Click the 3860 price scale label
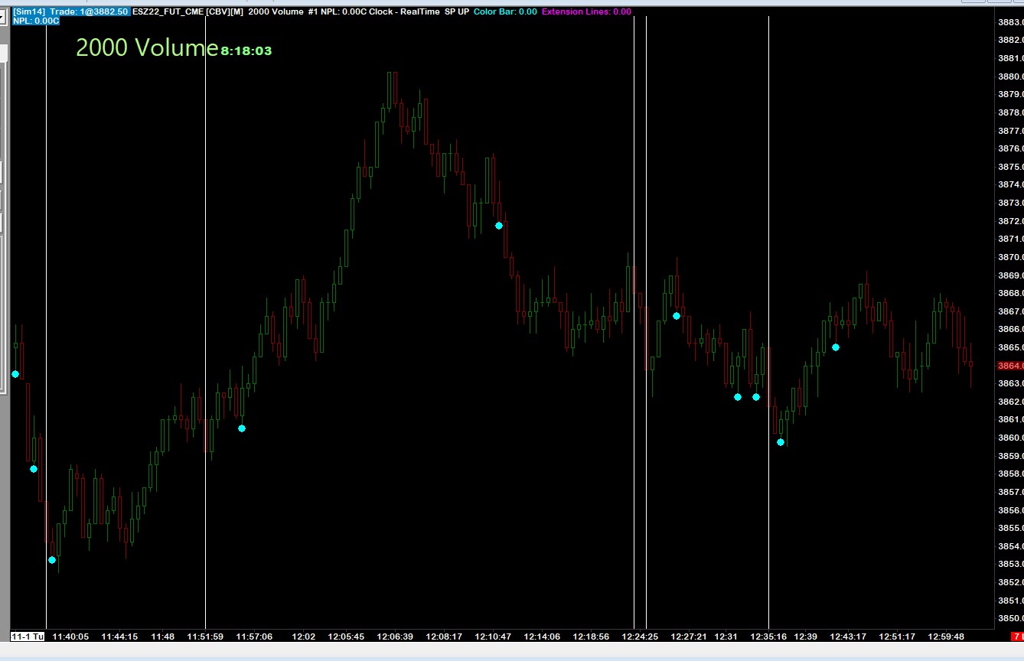The image size is (1024, 661). coord(1010,438)
